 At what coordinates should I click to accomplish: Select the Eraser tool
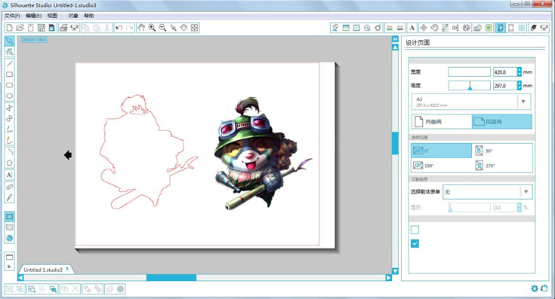pos(10,187)
